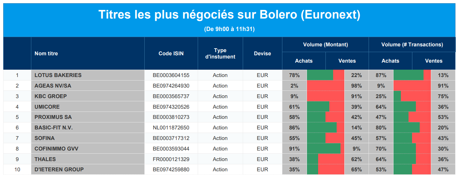The height and width of the screenshot is (178, 459).
Task: Click the "Devise" column header
Action: pyautogui.click(x=262, y=54)
